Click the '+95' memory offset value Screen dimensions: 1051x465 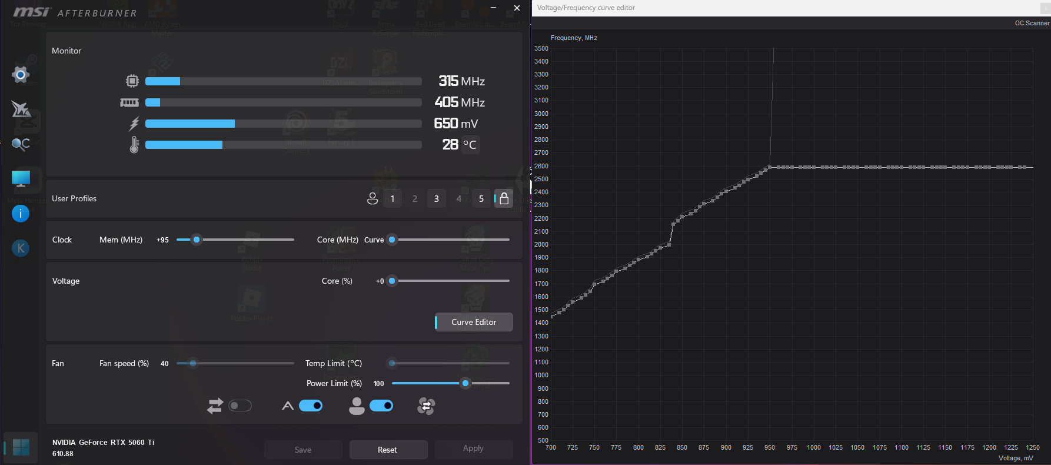coord(162,240)
